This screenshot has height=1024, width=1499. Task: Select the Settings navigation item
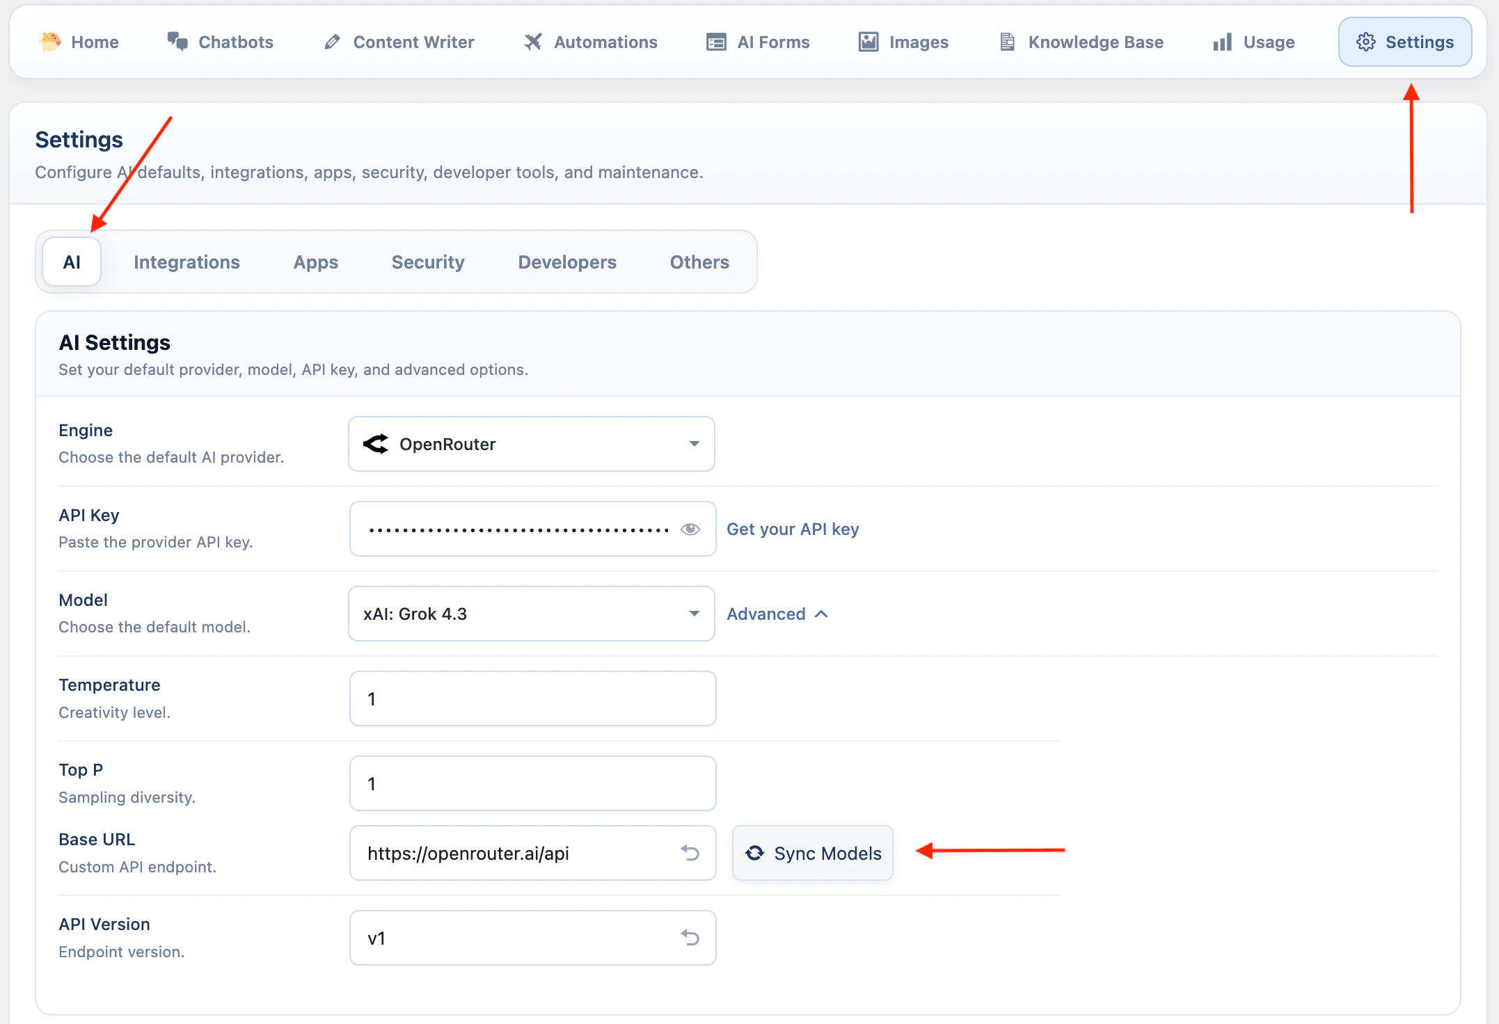click(1405, 42)
